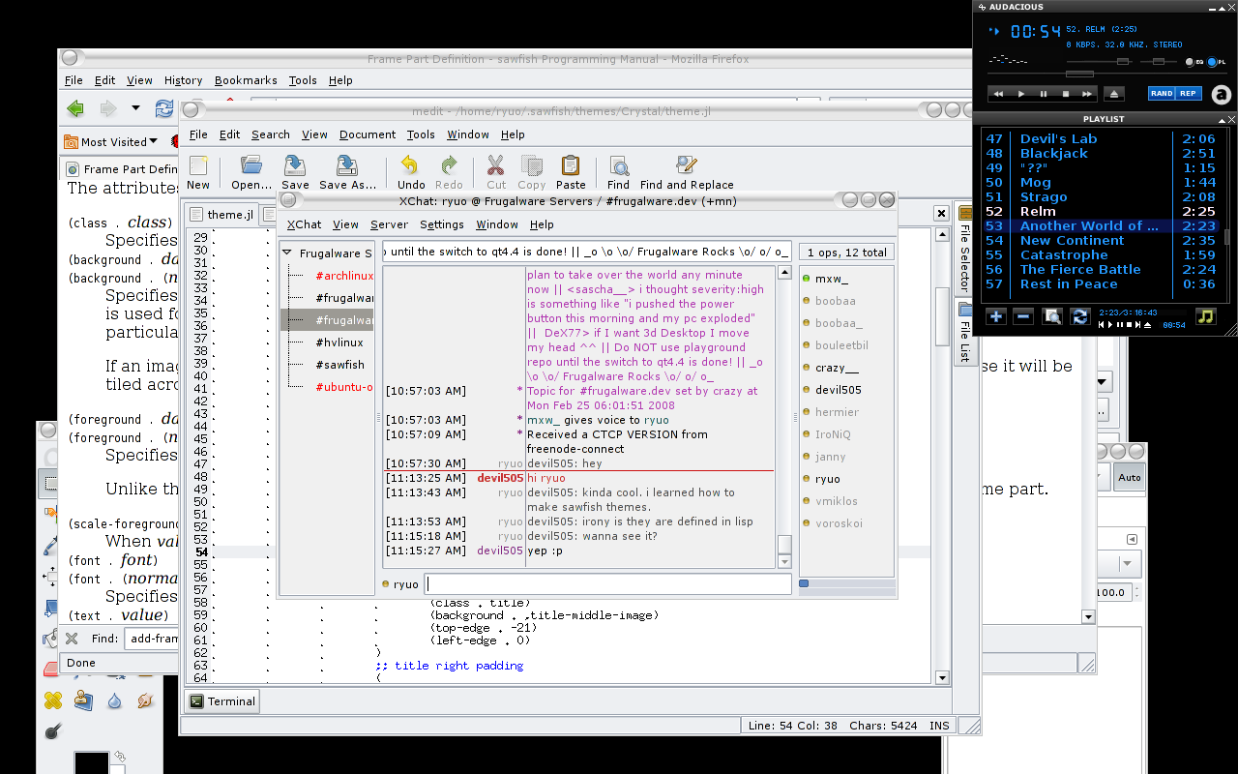The width and height of the screenshot is (1238, 774).
Task: Toggle REP repeat in Audacious
Action: pyautogui.click(x=1189, y=94)
